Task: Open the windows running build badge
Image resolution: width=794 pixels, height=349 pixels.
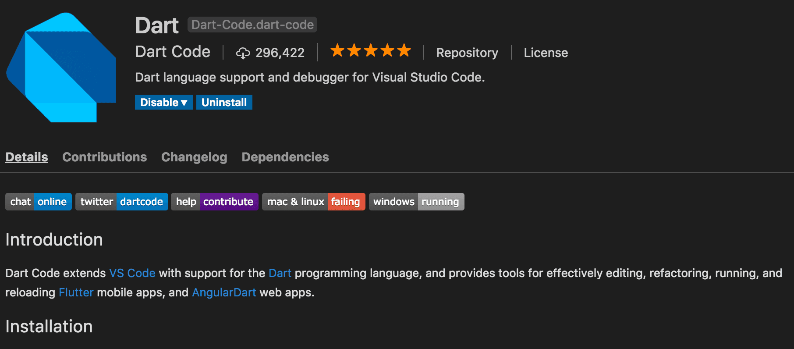Action: pos(417,202)
